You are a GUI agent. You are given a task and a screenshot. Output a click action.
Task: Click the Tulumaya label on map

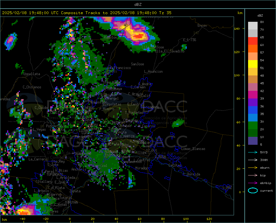click(x=114, y=89)
